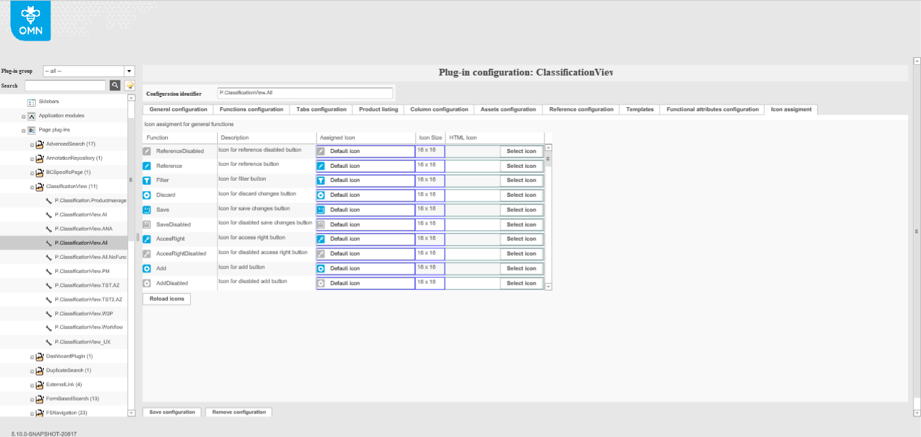Click the magnifying glass search icon

coord(115,85)
